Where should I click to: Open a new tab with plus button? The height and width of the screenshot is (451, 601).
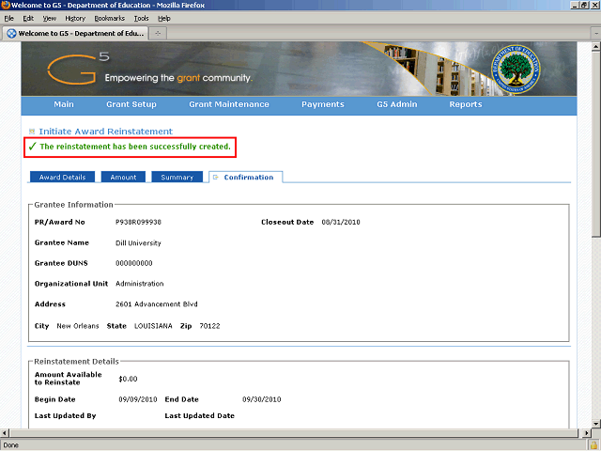tap(158, 34)
